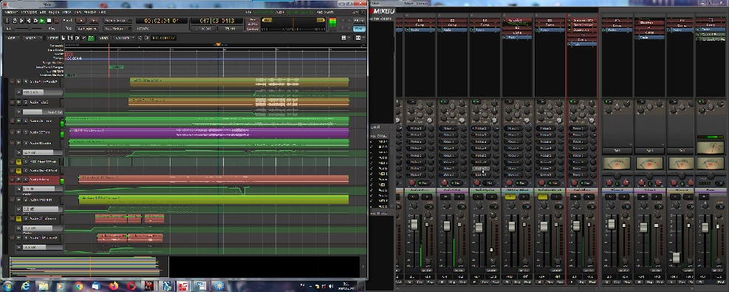This screenshot has width=729, height=292.
Task: Open the Transport menu
Action: [29, 12]
